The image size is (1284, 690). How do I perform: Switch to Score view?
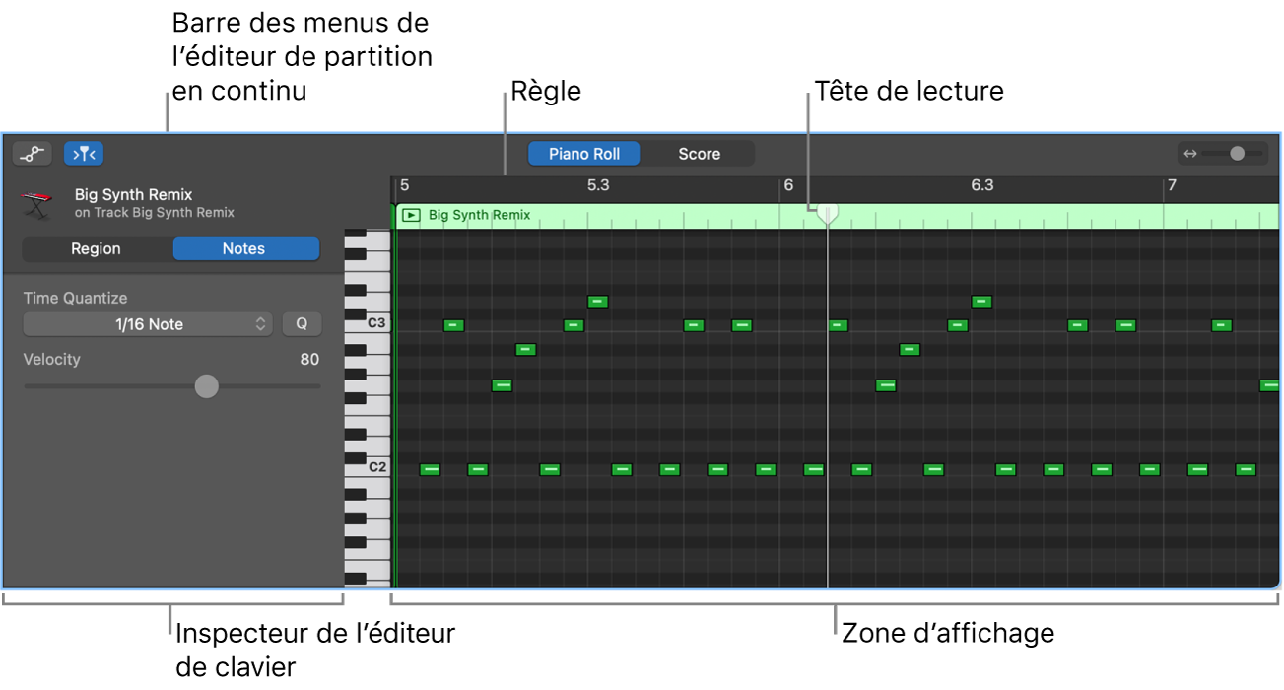699,154
